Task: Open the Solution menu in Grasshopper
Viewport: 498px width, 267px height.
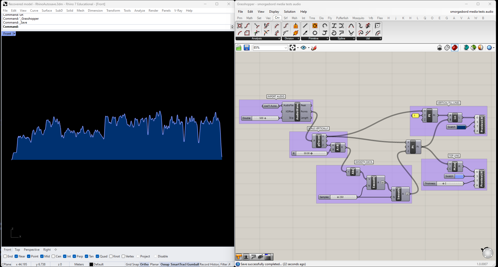Action: pos(289,12)
